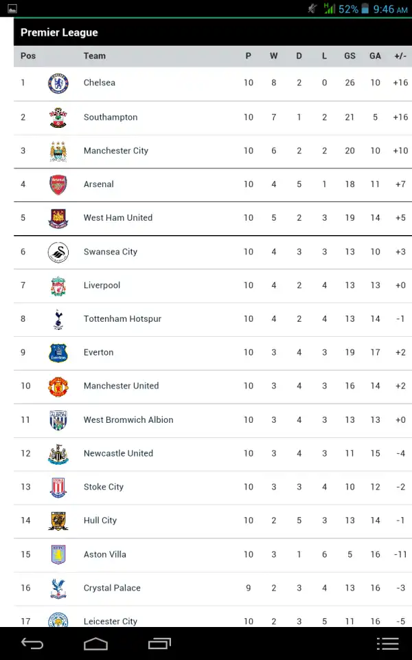Sort table by the GS column header

350,56
